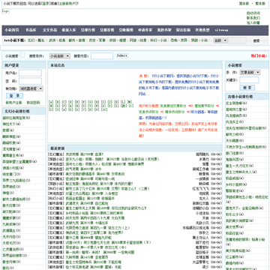The width and height of the screenshot is (270, 270).
Task: Open the 有效期 dropdown in login panel
Action: (x=31, y=88)
